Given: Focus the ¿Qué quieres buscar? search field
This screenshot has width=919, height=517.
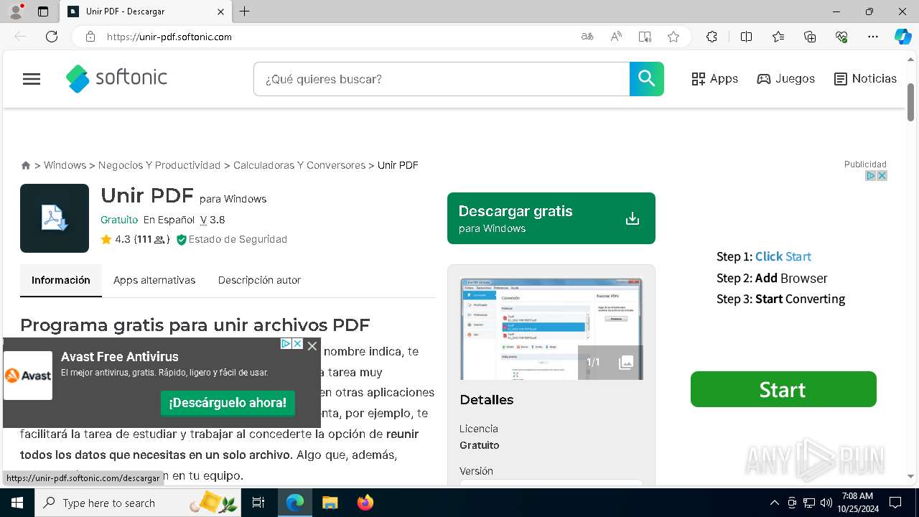Looking at the screenshot, I should (x=442, y=79).
